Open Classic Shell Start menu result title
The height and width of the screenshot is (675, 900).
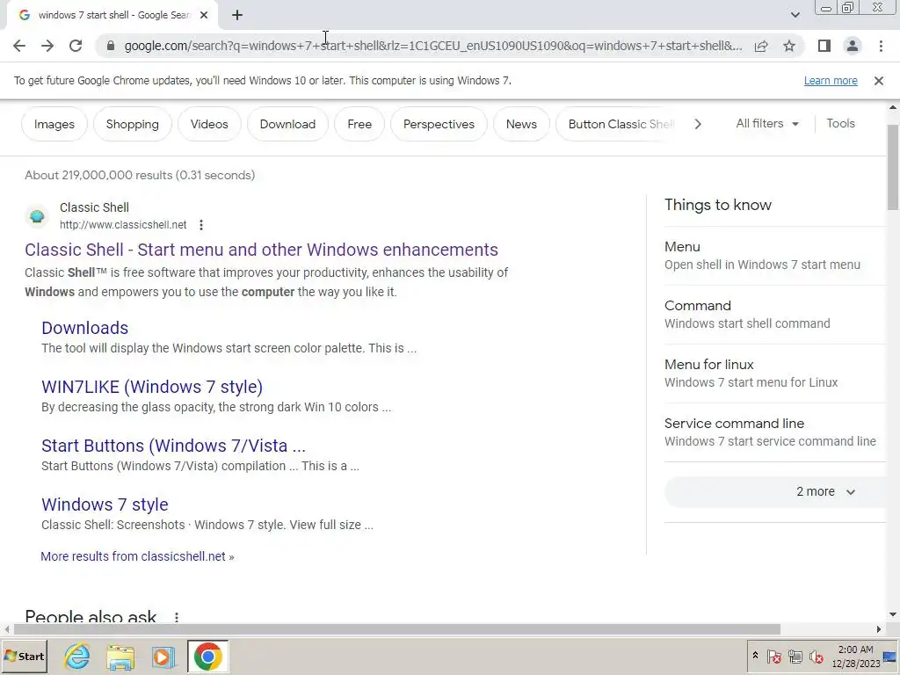[x=261, y=250]
